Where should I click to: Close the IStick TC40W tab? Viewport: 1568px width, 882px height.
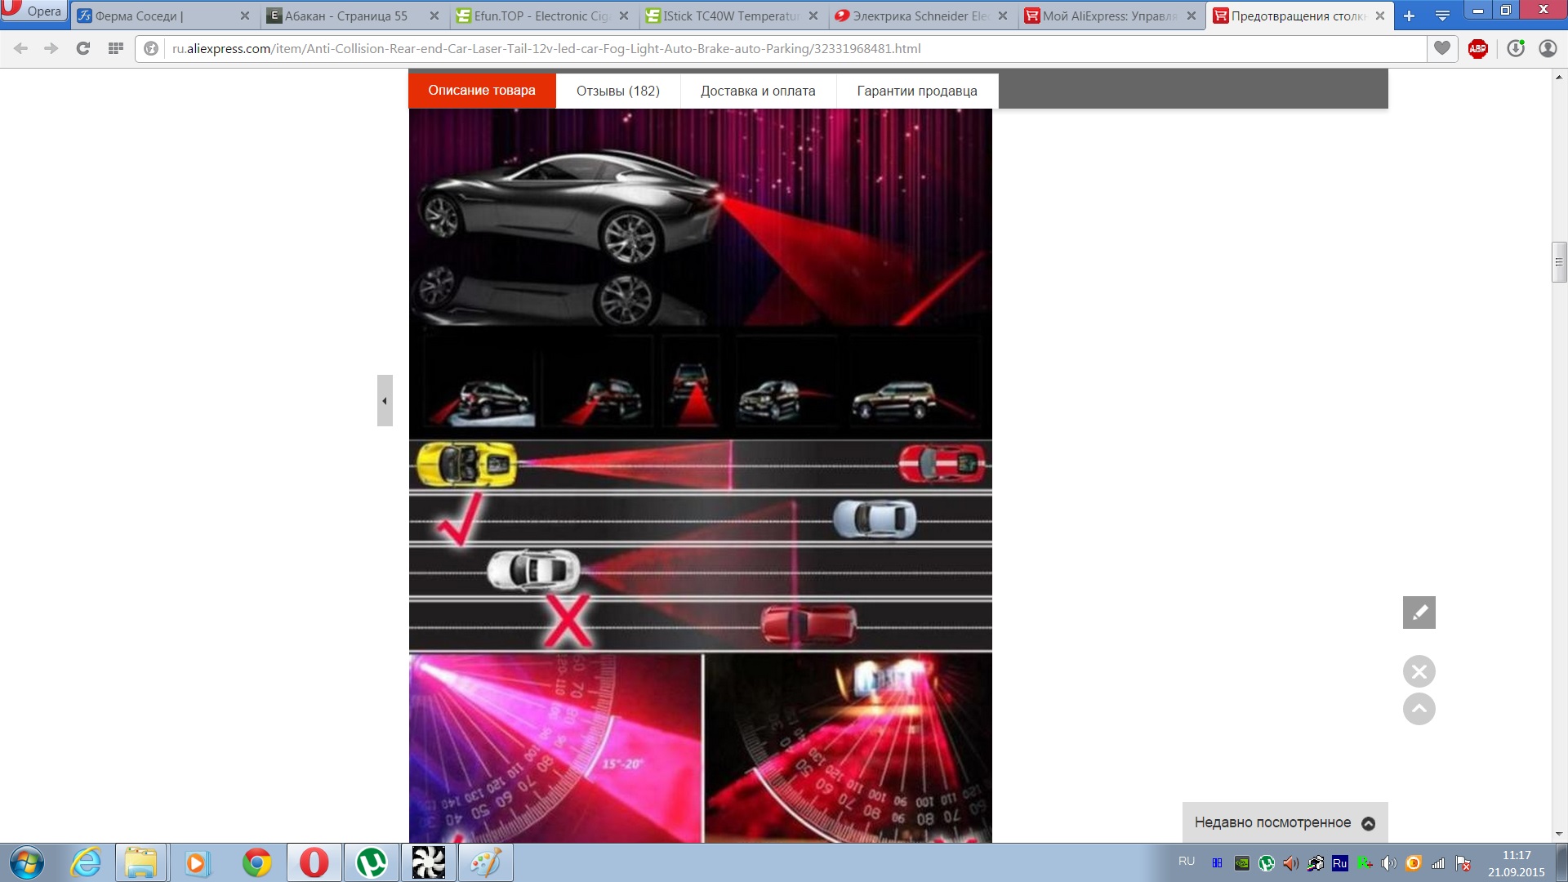pos(813,16)
